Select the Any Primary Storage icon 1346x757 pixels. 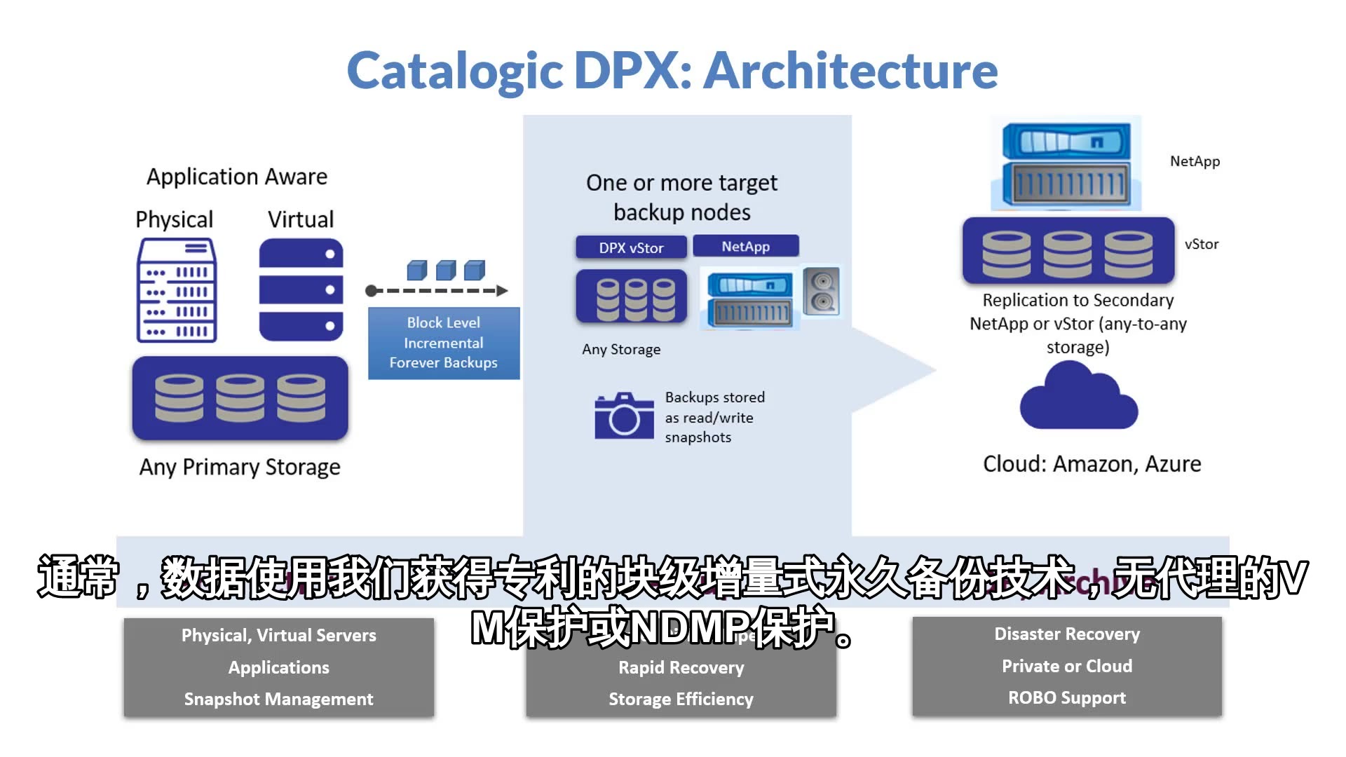[x=242, y=401]
